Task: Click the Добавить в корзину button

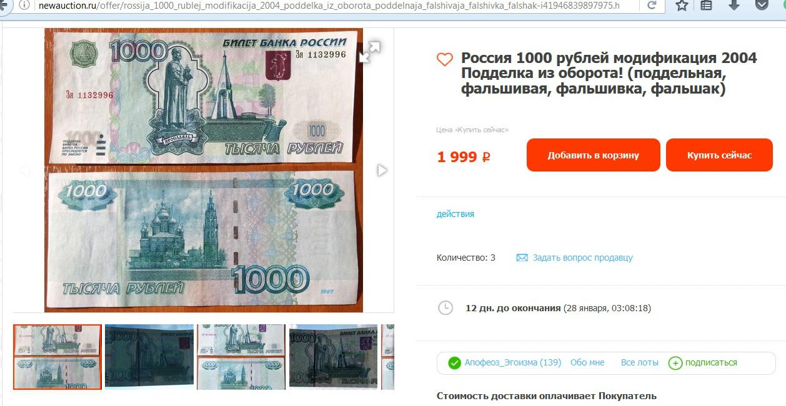Action: tap(593, 155)
